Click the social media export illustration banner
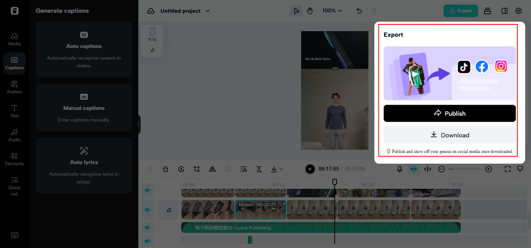This screenshot has height=248, width=531. (x=450, y=73)
